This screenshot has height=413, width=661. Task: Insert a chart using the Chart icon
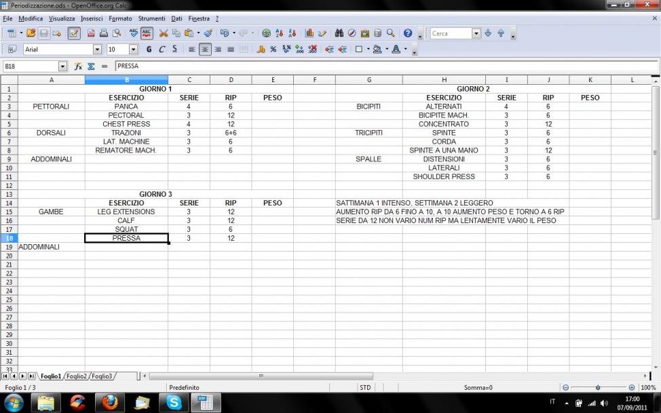(x=309, y=33)
